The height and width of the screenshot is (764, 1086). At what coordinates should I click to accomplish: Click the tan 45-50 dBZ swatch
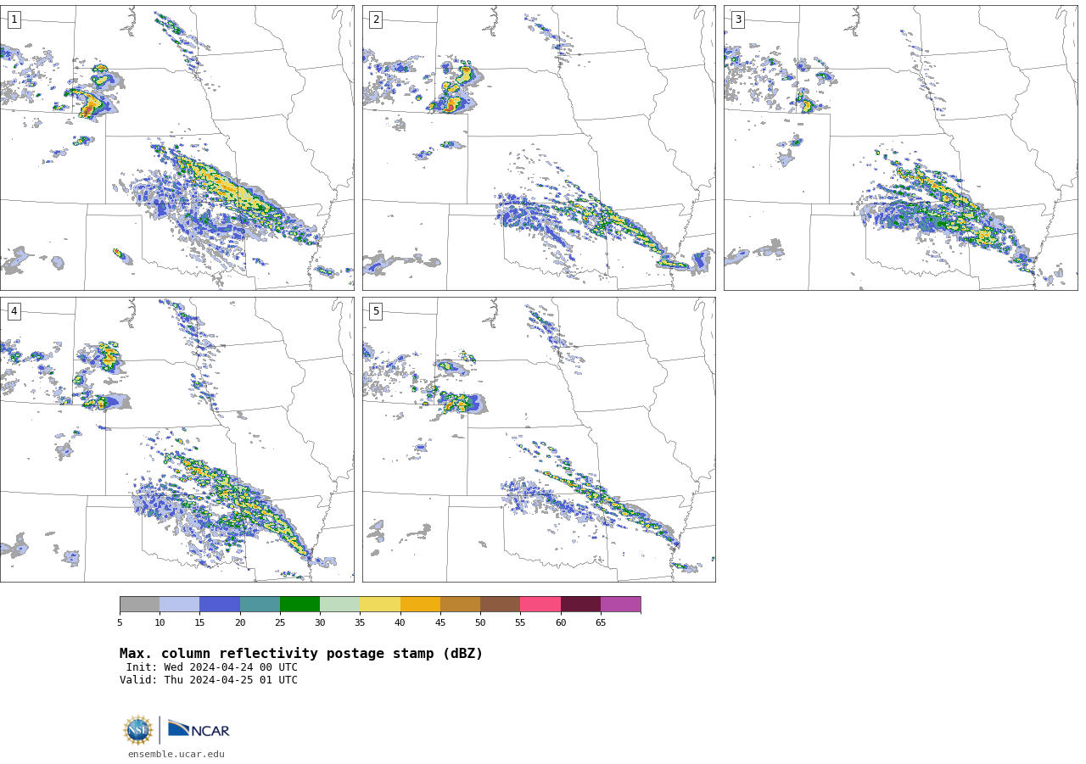click(460, 605)
